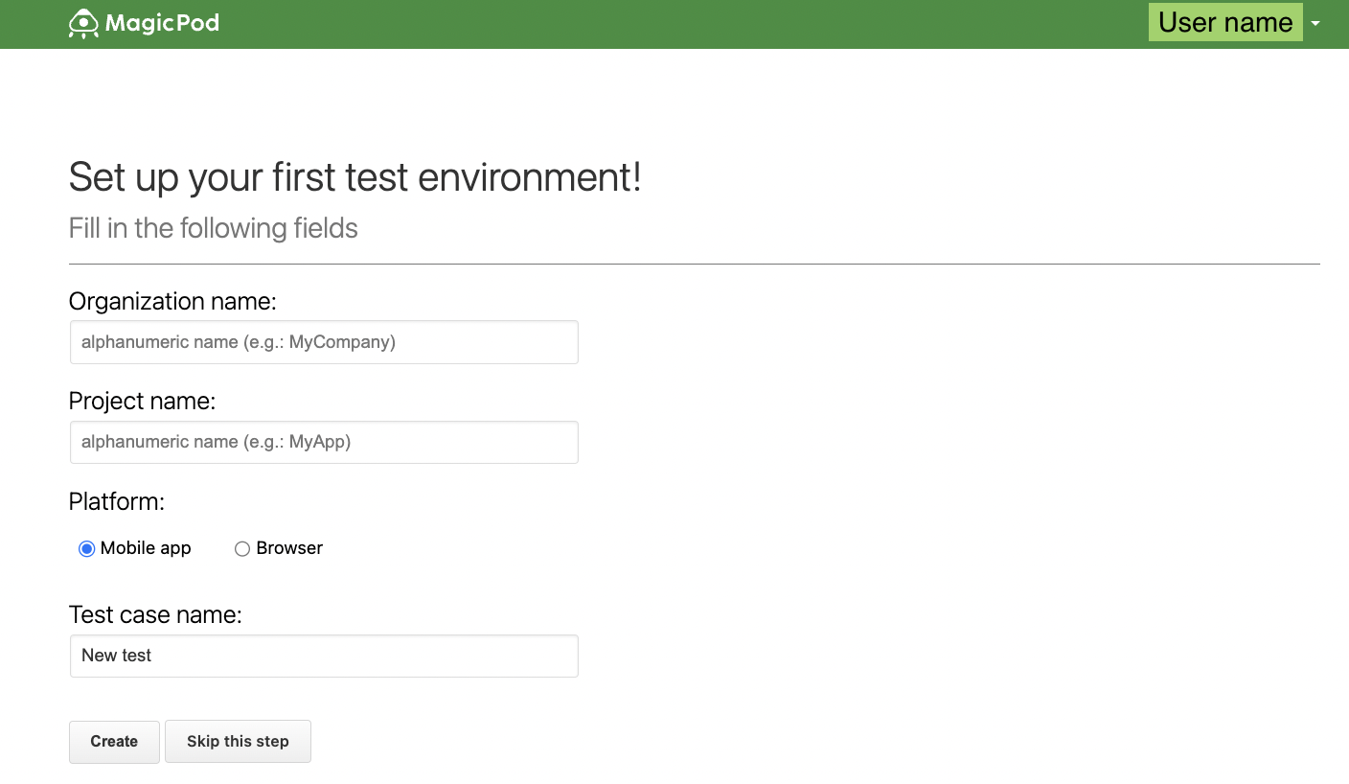Select the Mobile app platform radio button
Viewport: 1349px width, 784px height.
click(86, 549)
